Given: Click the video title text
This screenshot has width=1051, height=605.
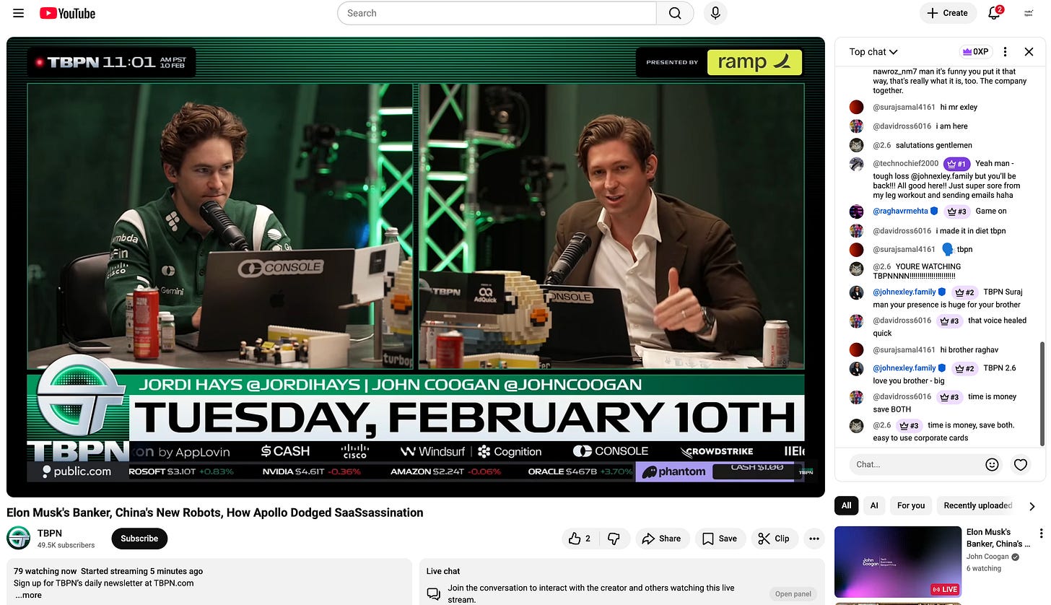Looking at the screenshot, I should point(215,513).
